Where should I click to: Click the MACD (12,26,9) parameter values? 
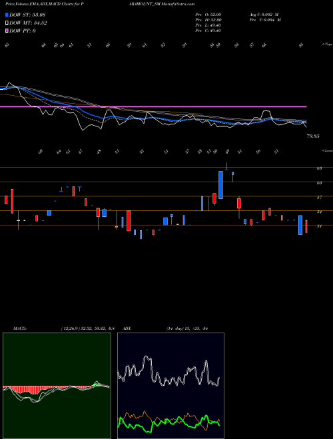pyautogui.click(x=87, y=328)
